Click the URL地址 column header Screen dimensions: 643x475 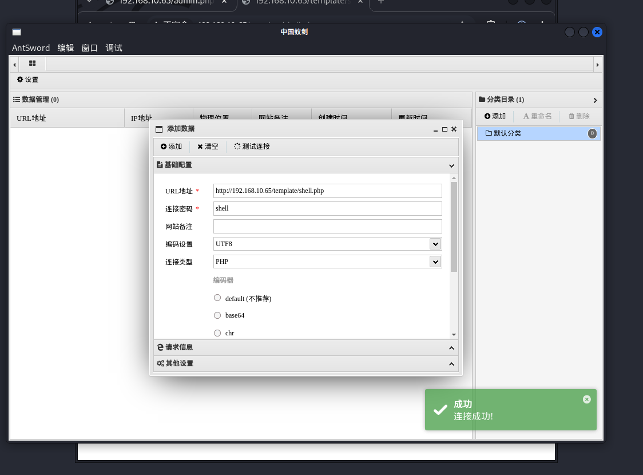68,118
